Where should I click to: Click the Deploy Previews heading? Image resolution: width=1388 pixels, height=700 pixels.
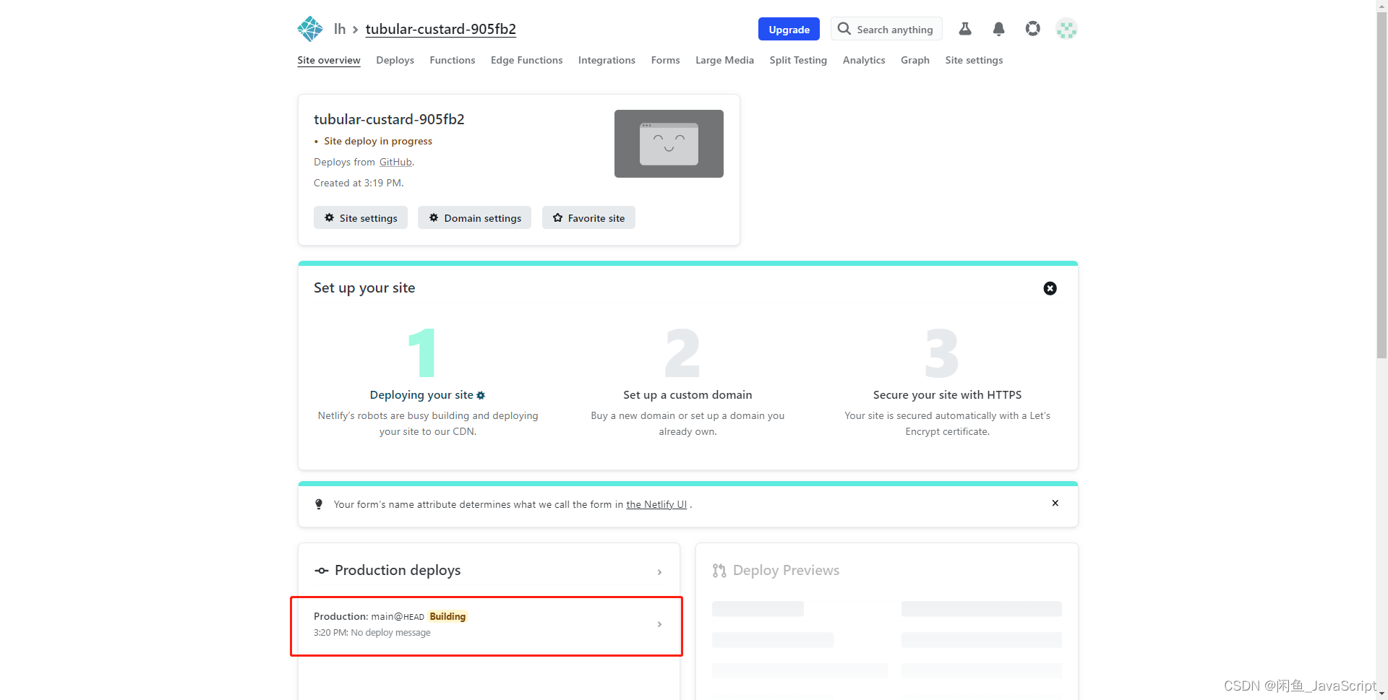[x=786, y=571]
